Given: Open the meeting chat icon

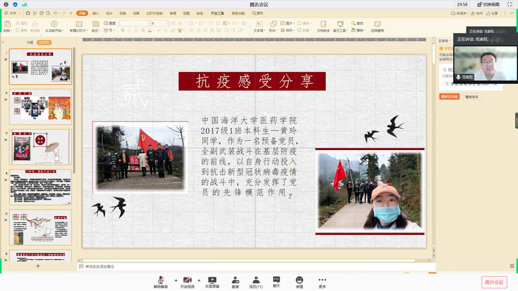Looking at the screenshot, I should point(276,280).
